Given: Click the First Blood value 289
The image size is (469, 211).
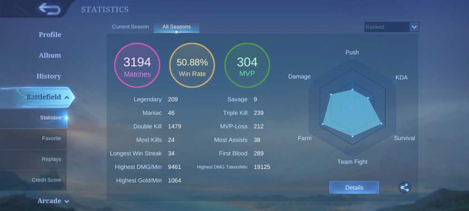Looking at the screenshot, I should pyautogui.click(x=258, y=153).
